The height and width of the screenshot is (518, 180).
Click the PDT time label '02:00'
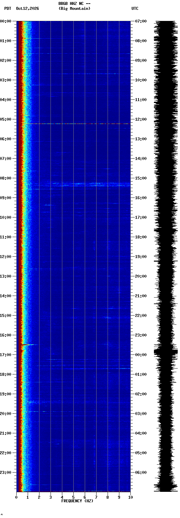tap(6, 60)
